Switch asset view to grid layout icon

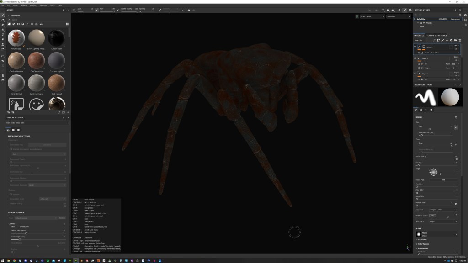coord(67,24)
